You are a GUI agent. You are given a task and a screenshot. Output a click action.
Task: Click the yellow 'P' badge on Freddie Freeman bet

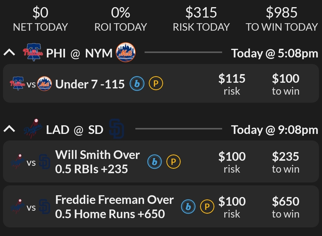(x=207, y=207)
